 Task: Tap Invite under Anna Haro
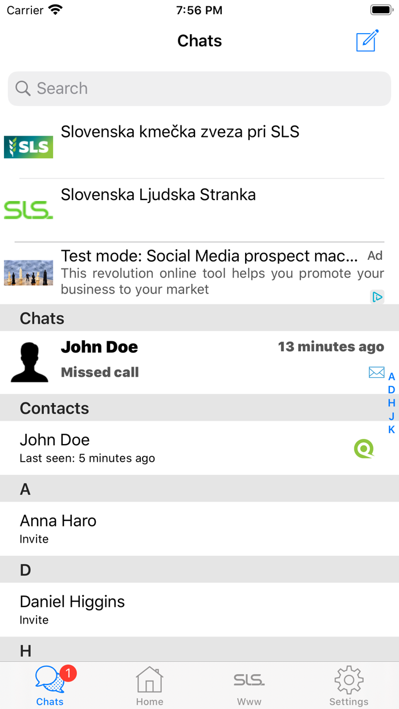(x=33, y=539)
